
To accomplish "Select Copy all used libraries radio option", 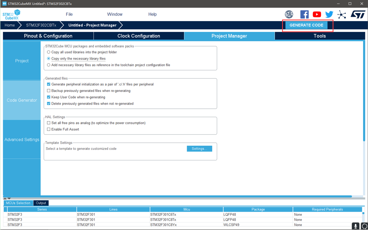I will (x=49, y=52).
